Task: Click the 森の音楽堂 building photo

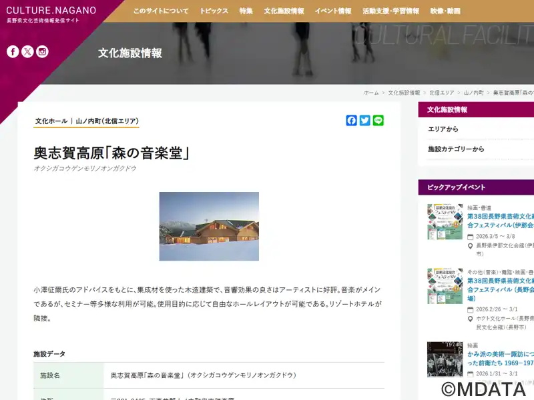Action: pos(209,227)
